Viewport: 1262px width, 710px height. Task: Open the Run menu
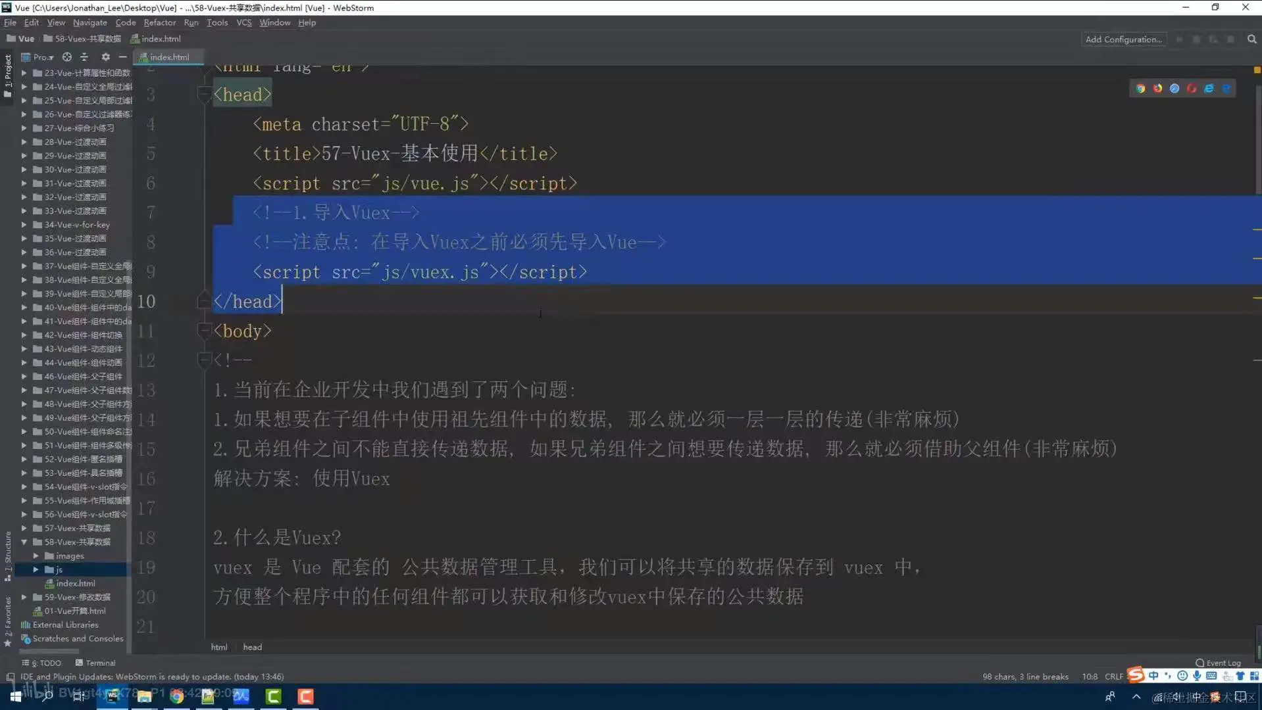tap(191, 22)
